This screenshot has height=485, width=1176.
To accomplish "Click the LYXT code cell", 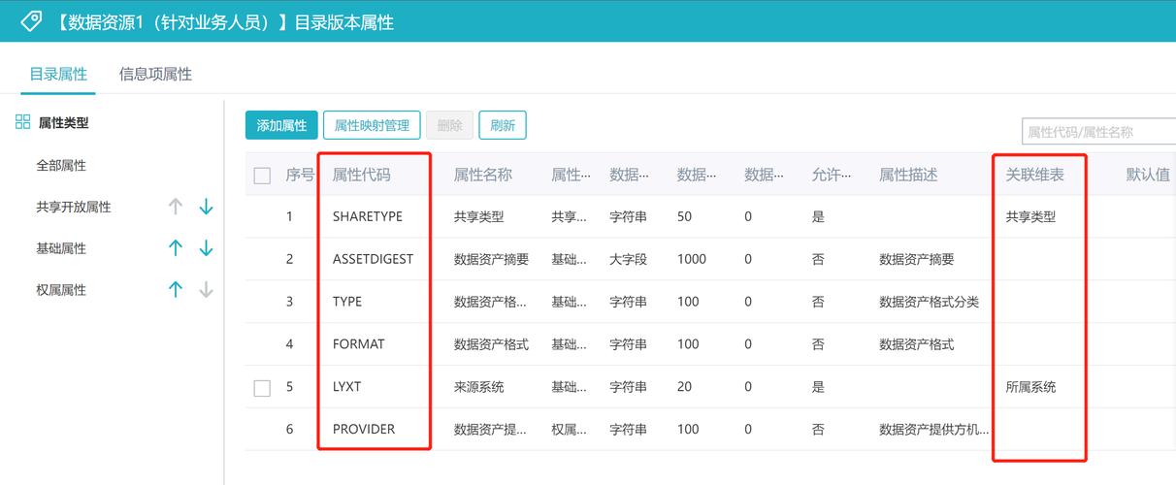I will tap(346, 387).
